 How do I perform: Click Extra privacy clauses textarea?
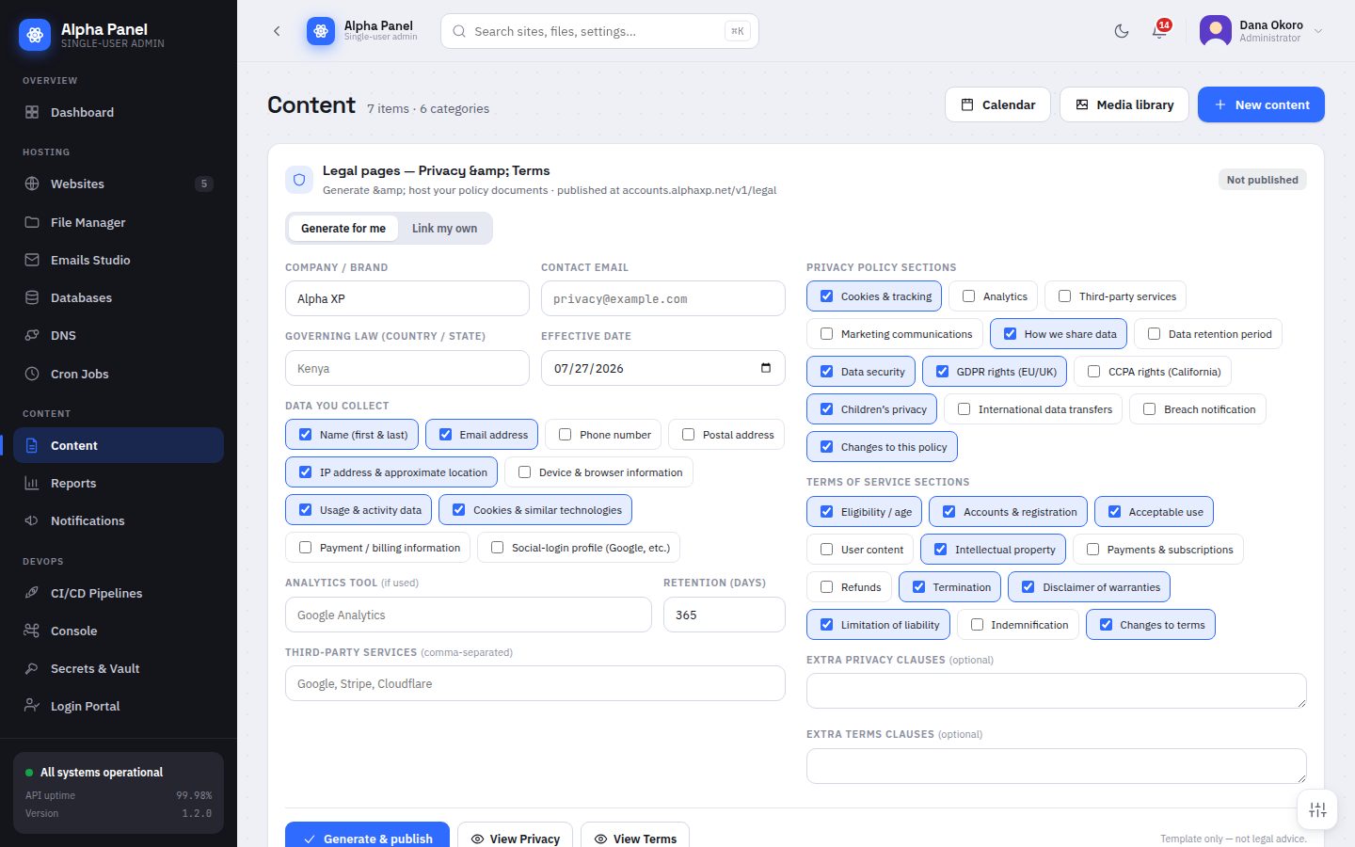coord(1057,691)
